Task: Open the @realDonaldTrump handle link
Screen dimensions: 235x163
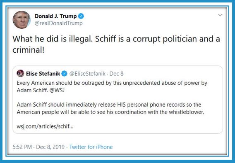Action: (x=58, y=23)
